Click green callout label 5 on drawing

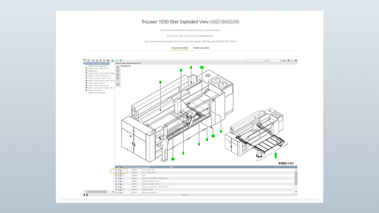(160, 82)
